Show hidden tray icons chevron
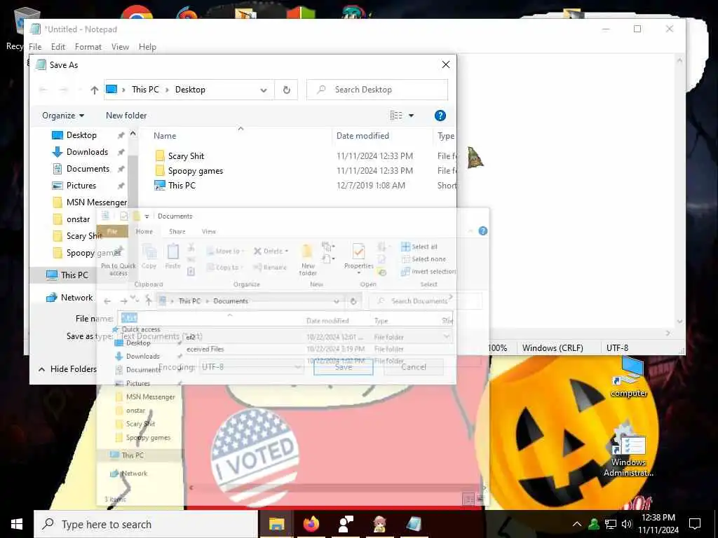The width and height of the screenshot is (718, 538). tap(577, 524)
